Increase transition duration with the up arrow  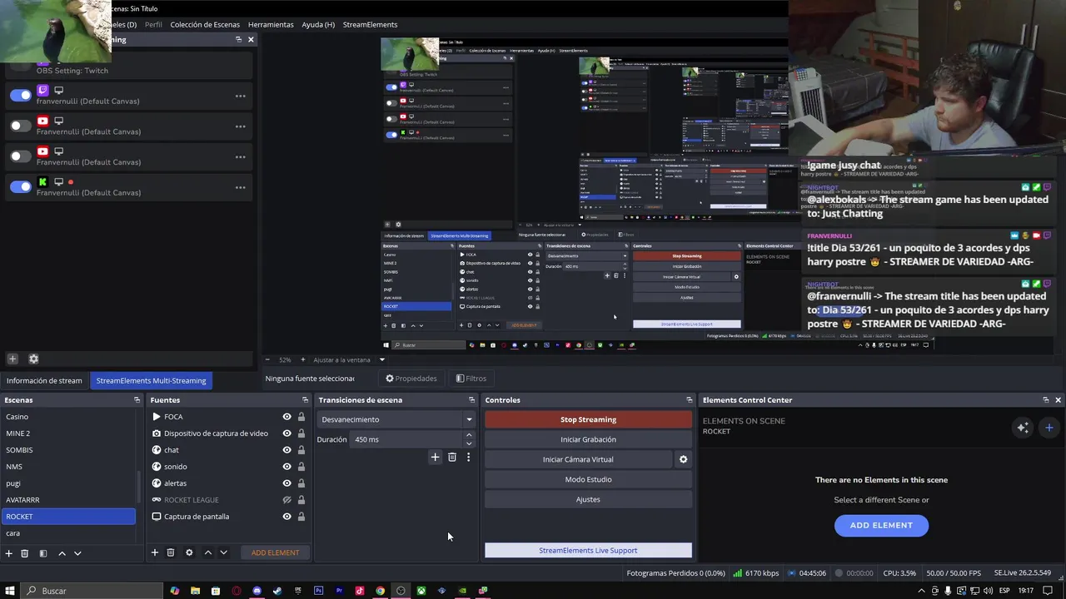coord(469,434)
